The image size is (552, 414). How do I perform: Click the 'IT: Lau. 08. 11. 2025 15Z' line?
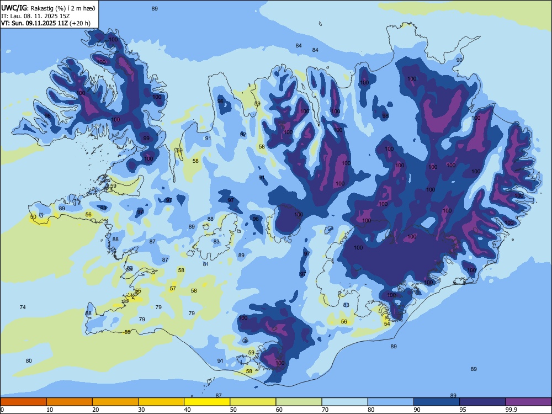click(35, 16)
